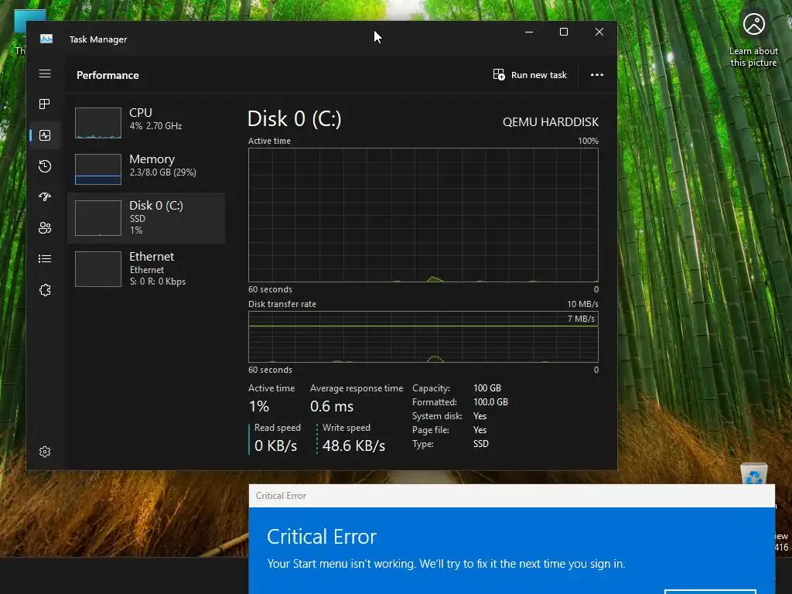Click the Ethernet mini graph thumbnail

[x=98, y=268]
